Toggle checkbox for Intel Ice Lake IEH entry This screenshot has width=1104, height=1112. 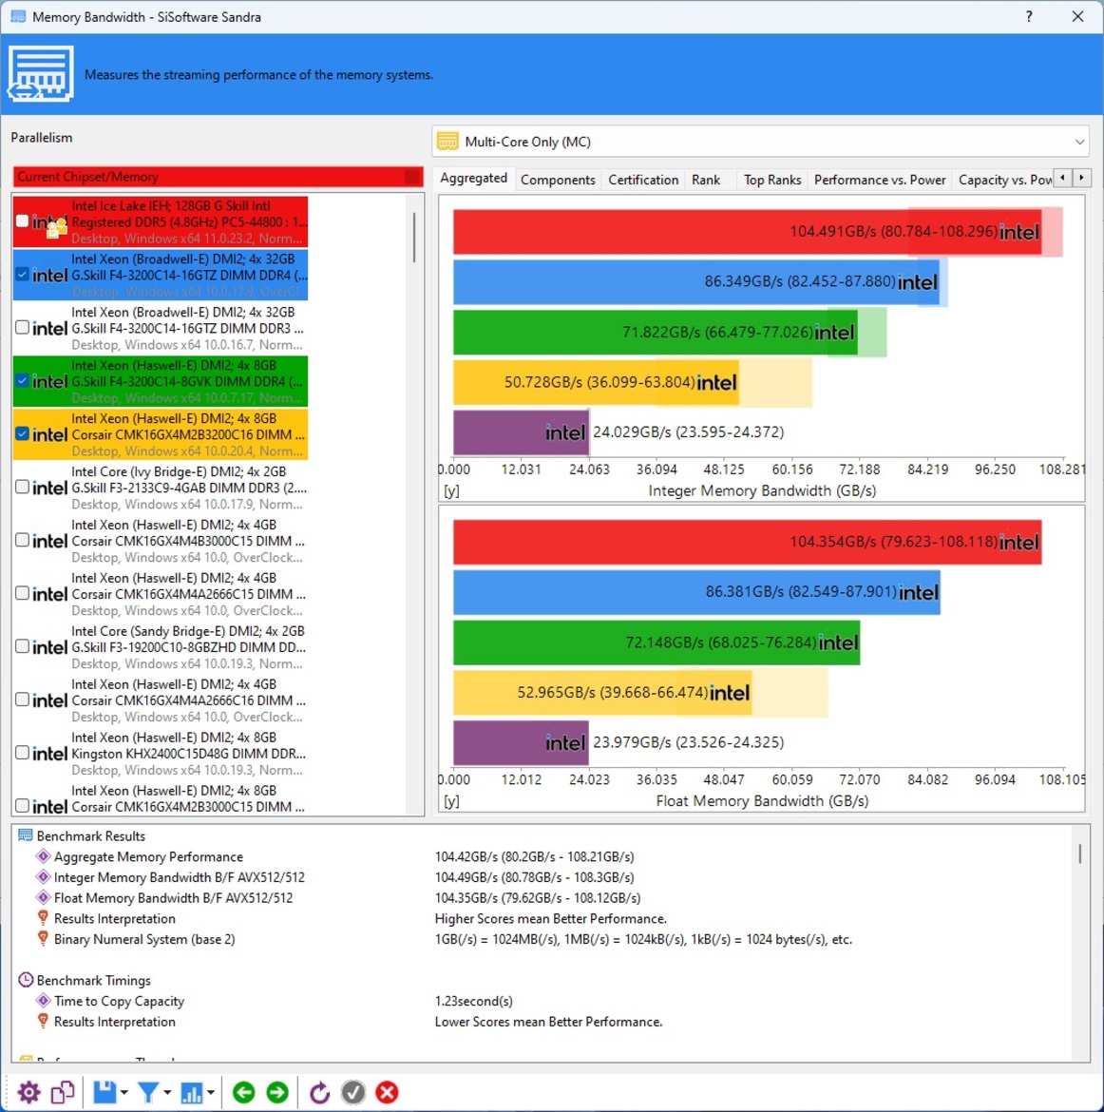pos(22,221)
